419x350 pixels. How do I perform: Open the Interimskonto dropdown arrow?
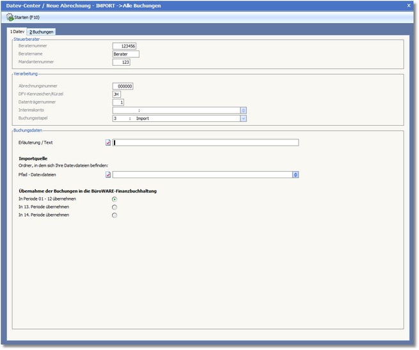[244, 110]
